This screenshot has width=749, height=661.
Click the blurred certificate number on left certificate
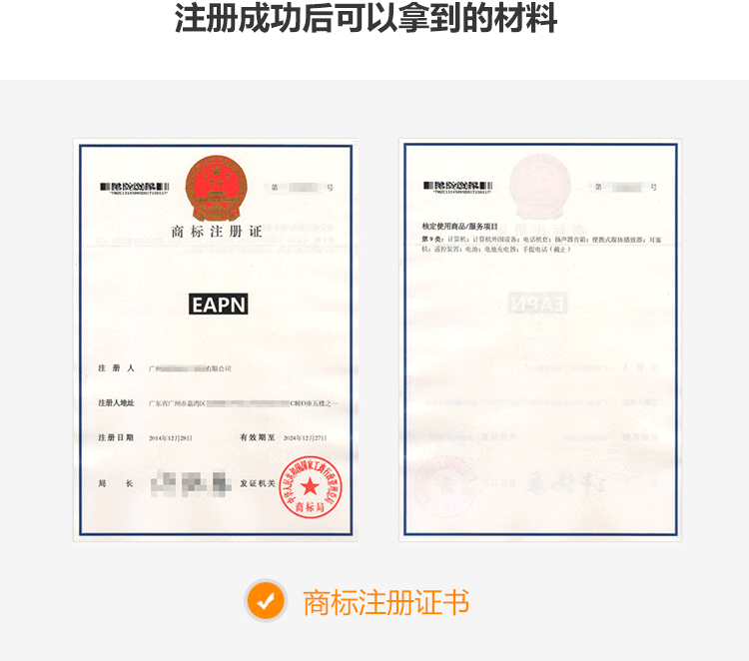pyautogui.click(x=302, y=188)
